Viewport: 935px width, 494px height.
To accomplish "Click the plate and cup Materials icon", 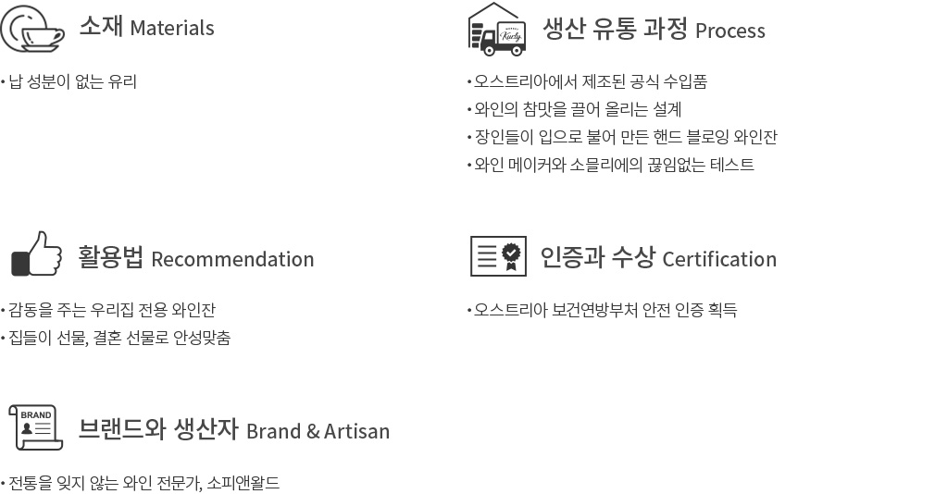I will [32, 28].
